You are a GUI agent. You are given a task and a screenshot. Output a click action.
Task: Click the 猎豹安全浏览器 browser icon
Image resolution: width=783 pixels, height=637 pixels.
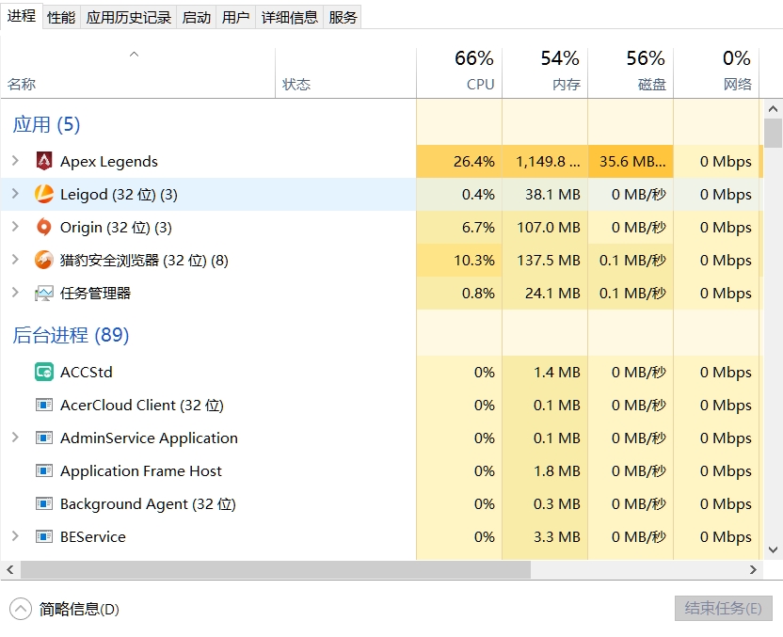coord(43,261)
